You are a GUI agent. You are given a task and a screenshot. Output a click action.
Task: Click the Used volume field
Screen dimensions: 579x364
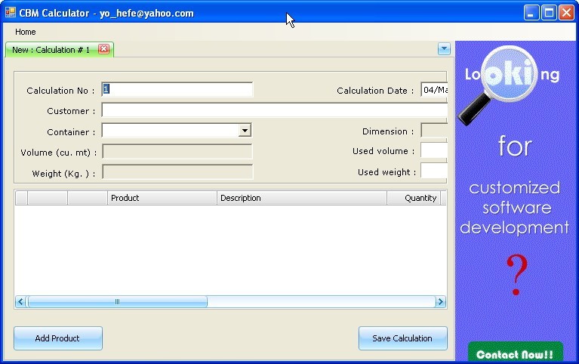(x=434, y=150)
